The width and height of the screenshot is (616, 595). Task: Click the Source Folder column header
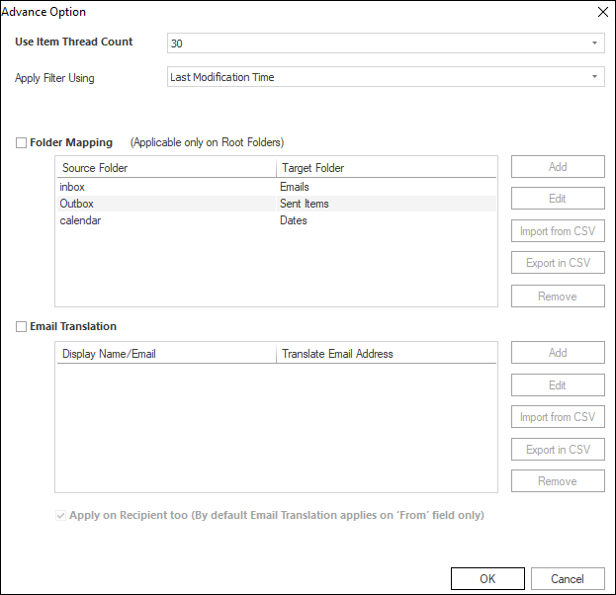tap(164, 168)
